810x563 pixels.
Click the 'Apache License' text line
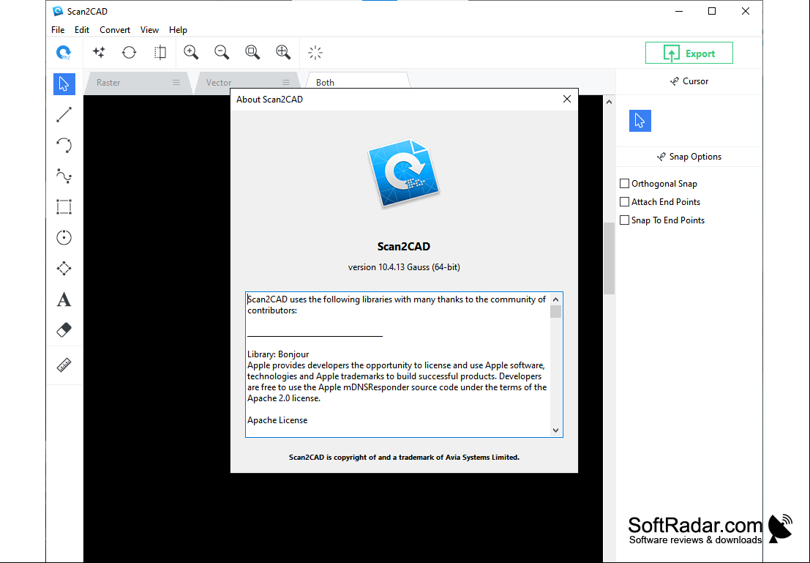[277, 420]
